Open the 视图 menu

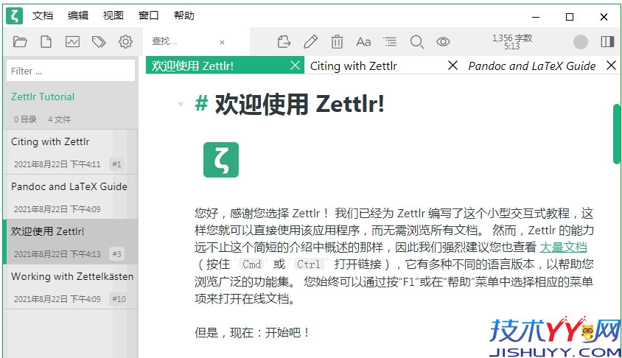[113, 16]
